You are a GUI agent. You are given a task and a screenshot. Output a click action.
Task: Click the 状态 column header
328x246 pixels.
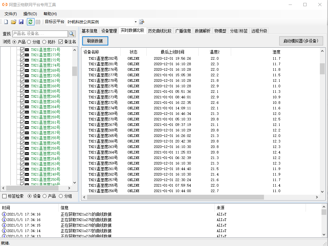pos(134,52)
